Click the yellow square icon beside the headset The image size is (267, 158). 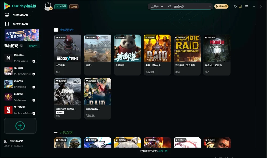pos(240,6)
